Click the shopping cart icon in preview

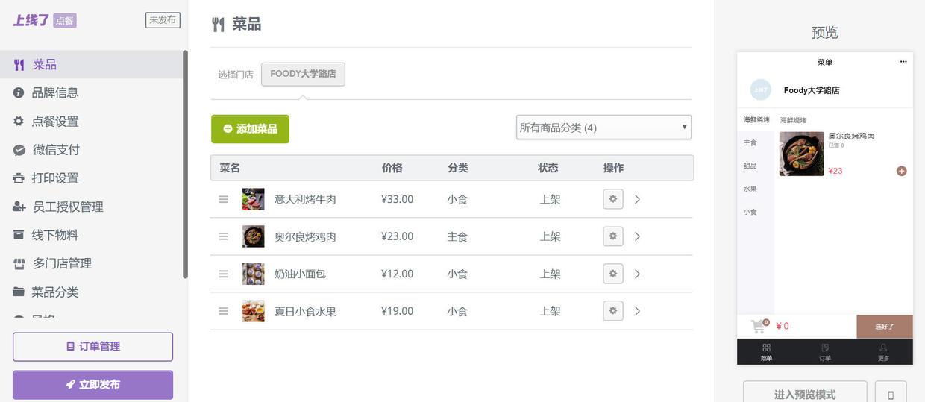pyautogui.click(x=758, y=326)
